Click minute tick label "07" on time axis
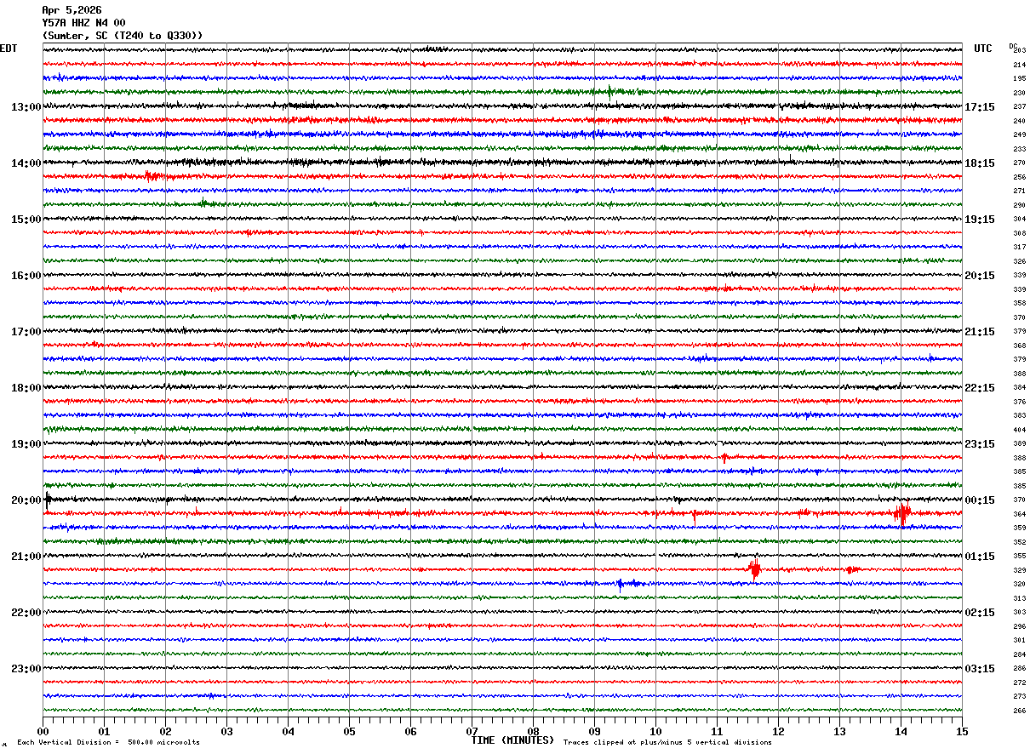 point(472,732)
